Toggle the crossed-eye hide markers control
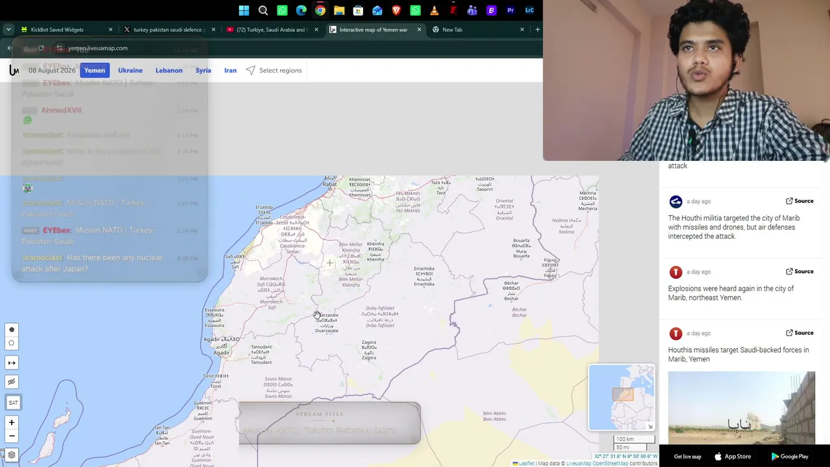 pos(12,382)
